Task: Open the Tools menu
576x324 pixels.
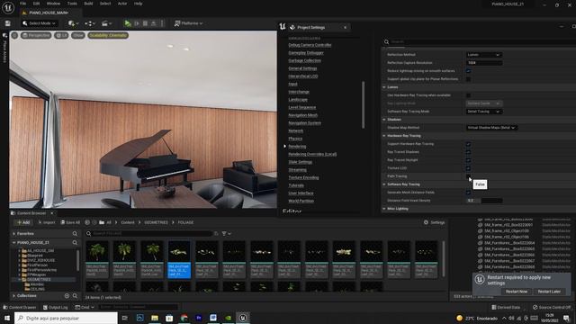Action: tap(72, 4)
